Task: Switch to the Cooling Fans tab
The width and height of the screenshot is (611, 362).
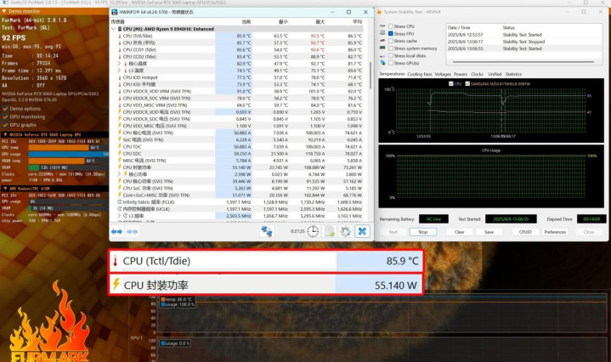Action: point(419,75)
